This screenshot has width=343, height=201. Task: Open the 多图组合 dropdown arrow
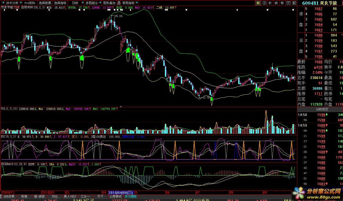100,3
